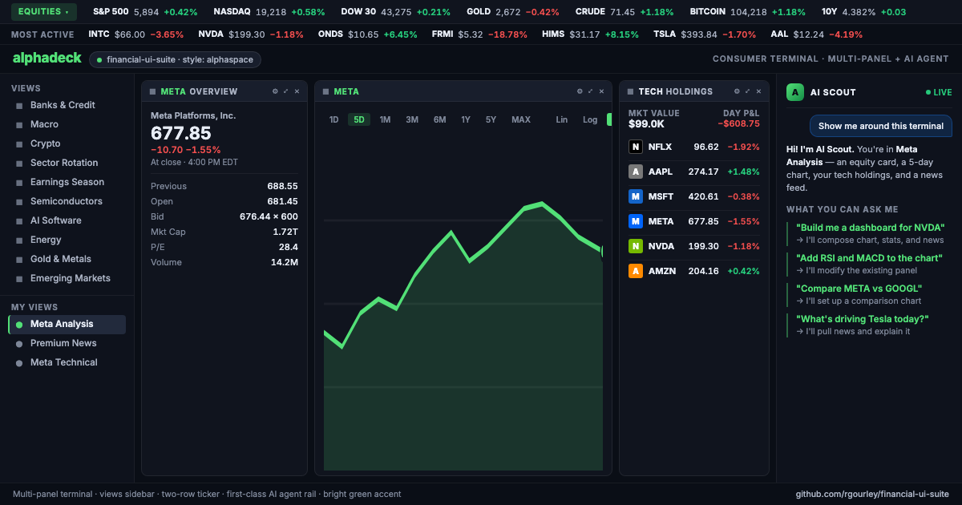Image resolution: width=962 pixels, height=505 pixels.
Task: Click "What's driving Tesla today?" suggestion
Action: [869, 325]
